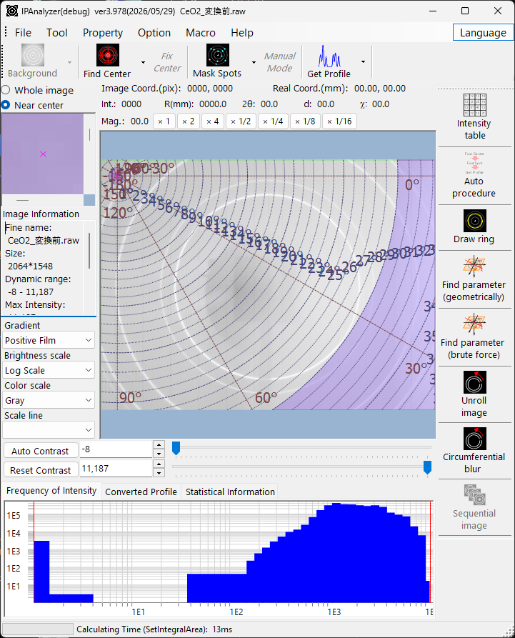Click the toolbar grip handle beside File
The image size is (515, 638).
pyautogui.click(x=6, y=32)
